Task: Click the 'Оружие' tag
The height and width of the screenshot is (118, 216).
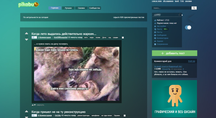Action: 117,115
